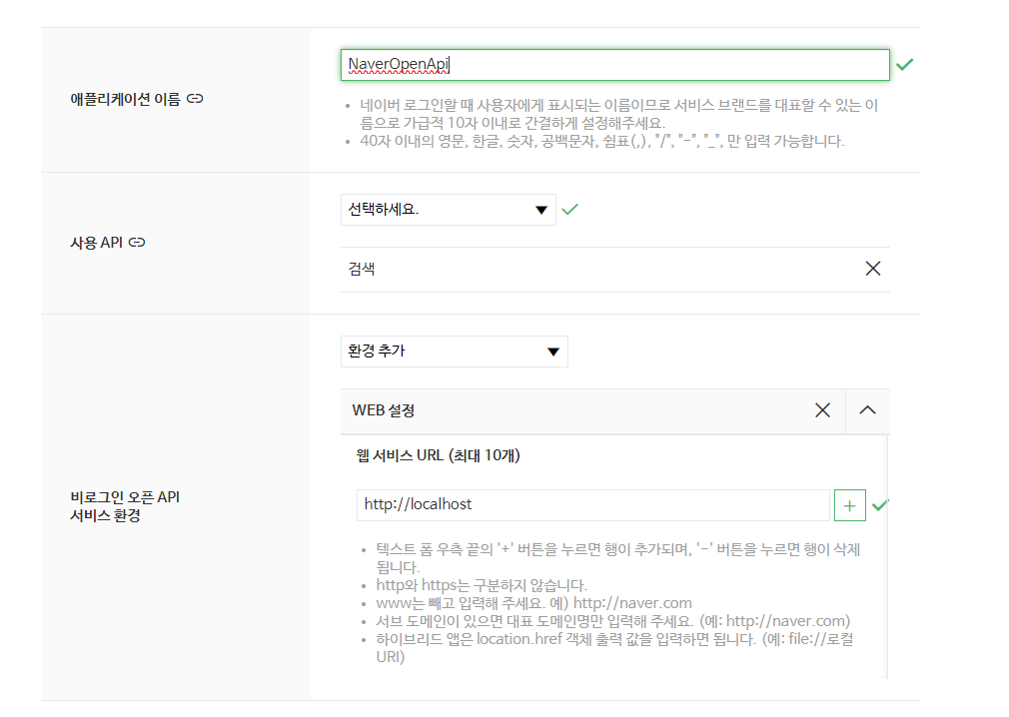Viewport: 1009px width, 717px height.
Task: Collapse the WEB 설정 section with the chevron
Action: tap(867, 409)
